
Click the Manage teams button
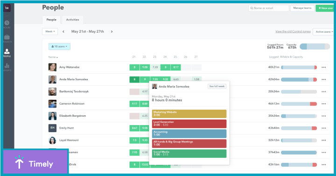click(302, 8)
